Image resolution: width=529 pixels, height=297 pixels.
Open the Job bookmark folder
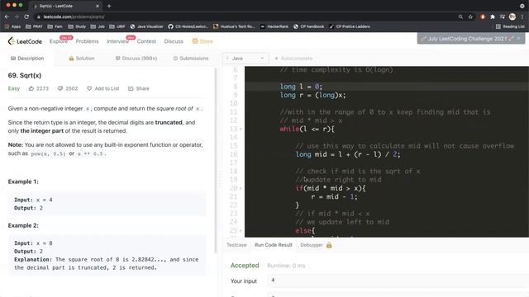(x=98, y=26)
